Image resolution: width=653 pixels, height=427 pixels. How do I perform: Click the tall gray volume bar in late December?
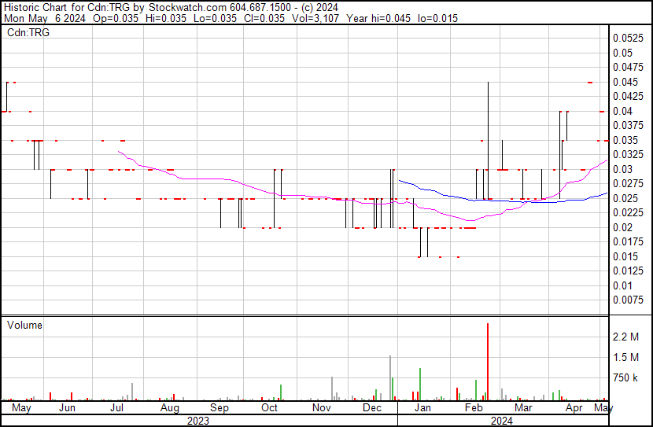pyautogui.click(x=390, y=378)
